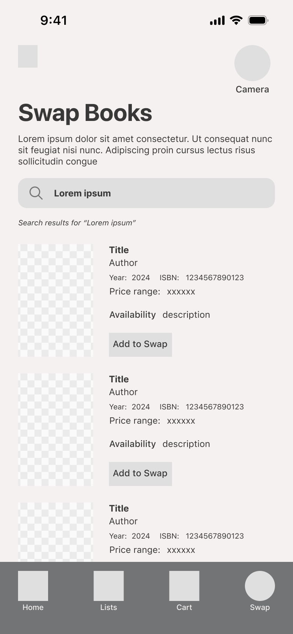
Task: Click the battery icon in status bar
Action: click(258, 20)
